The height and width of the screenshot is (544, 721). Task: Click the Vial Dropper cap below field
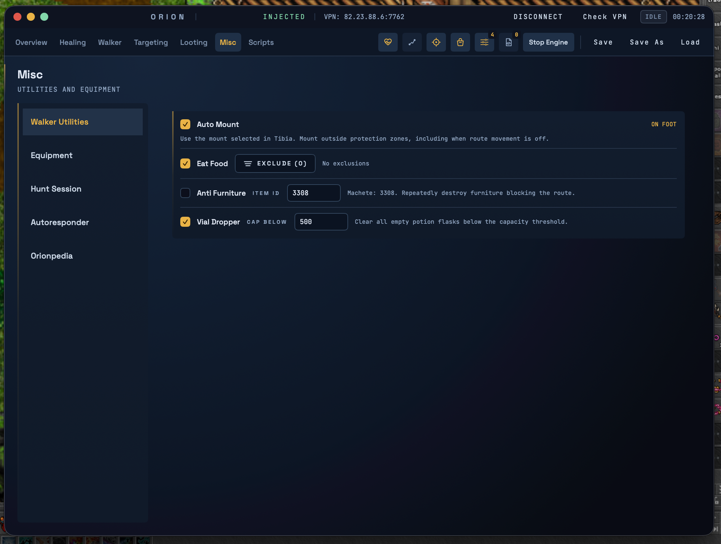click(321, 222)
